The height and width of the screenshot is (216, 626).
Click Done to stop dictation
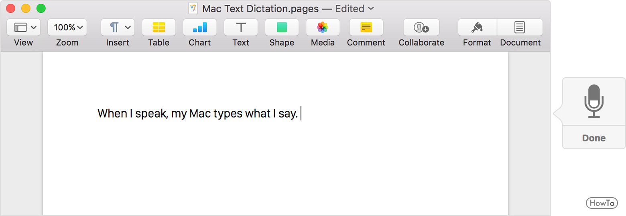click(594, 138)
